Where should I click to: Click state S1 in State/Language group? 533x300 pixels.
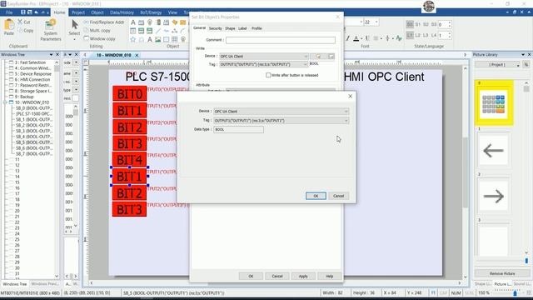pyautogui.click(x=418, y=24)
